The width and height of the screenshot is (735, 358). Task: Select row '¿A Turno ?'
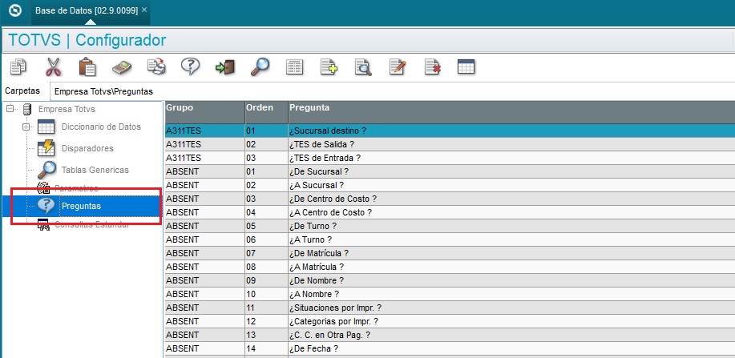[x=450, y=239]
